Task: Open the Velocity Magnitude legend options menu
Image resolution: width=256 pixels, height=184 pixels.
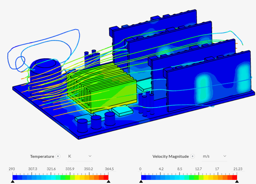Action: (192, 156)
